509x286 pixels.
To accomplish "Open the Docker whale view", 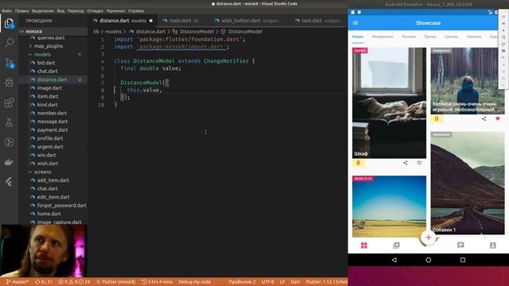I will coord(9,162).
